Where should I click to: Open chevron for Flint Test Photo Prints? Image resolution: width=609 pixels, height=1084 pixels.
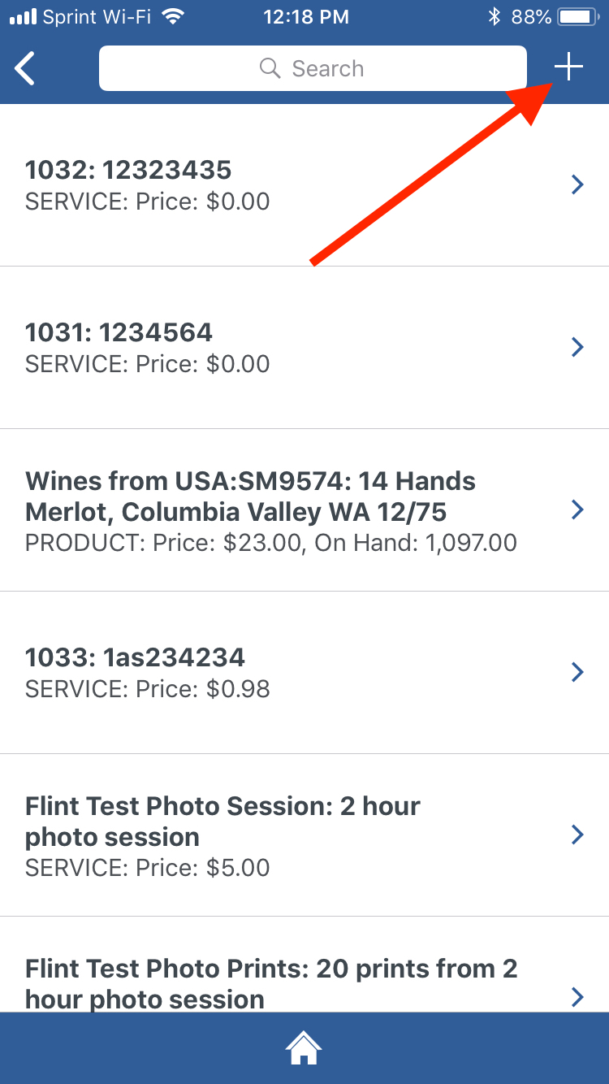point(577,997)
